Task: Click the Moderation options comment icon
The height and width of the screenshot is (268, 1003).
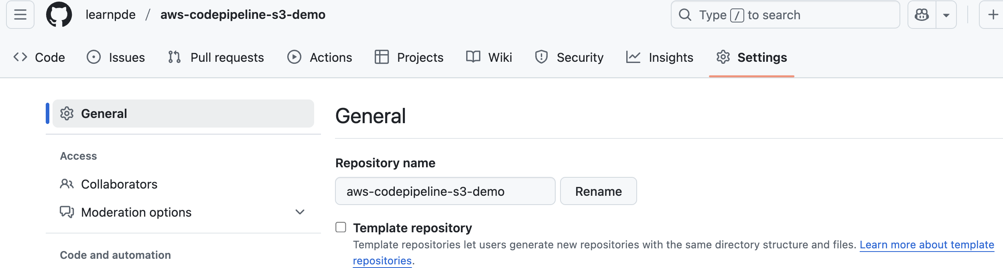Action: click(67, 212)
